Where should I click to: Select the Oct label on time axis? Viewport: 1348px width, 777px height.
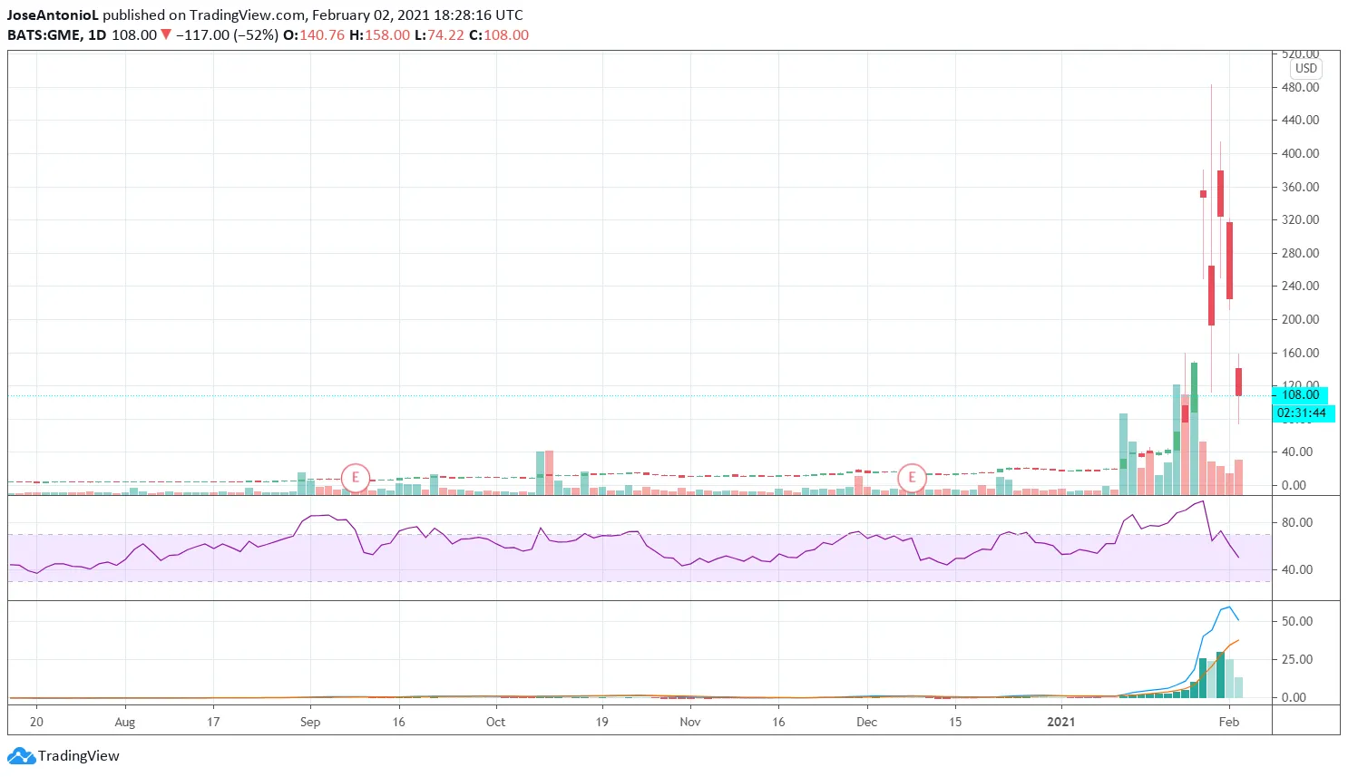coord(495,722)
